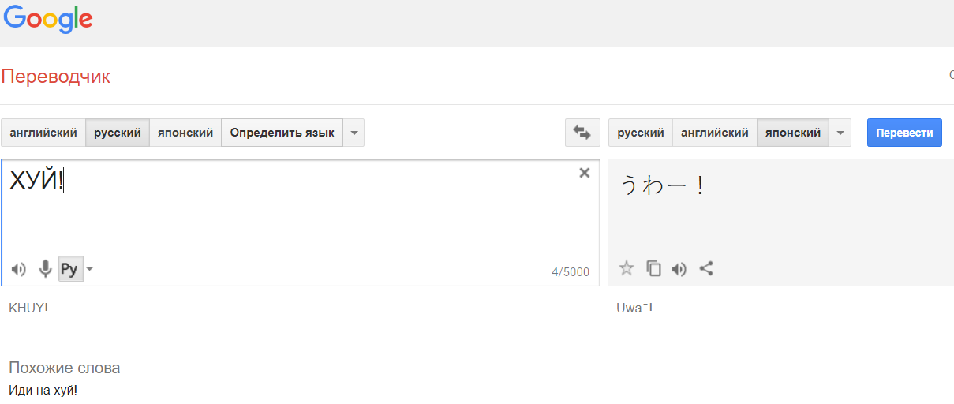Select английский as source language
This screenshot has width=954, height=404.
[x=43, y=133]
